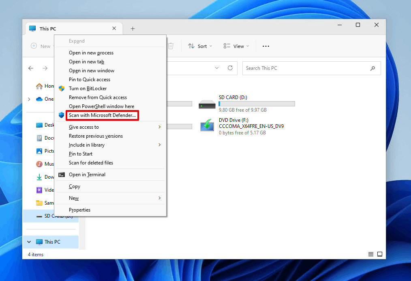The height and width of the screenshot is (281, 411).
Task: Click the Defender shield icon in the menu
Action: [61, 115]
